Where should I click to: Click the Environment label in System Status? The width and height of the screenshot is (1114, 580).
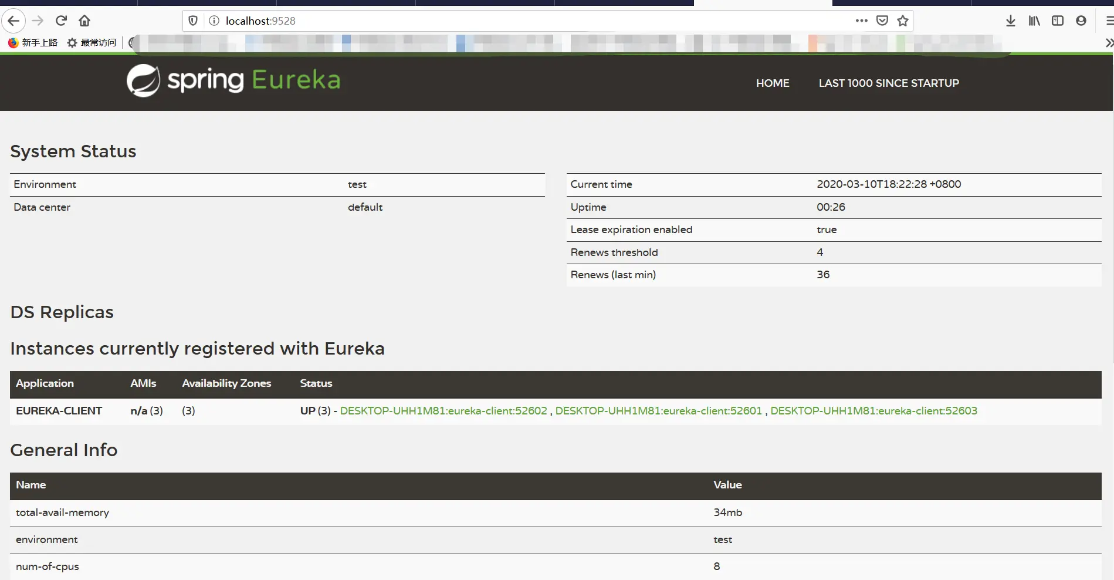pos(45,184)
